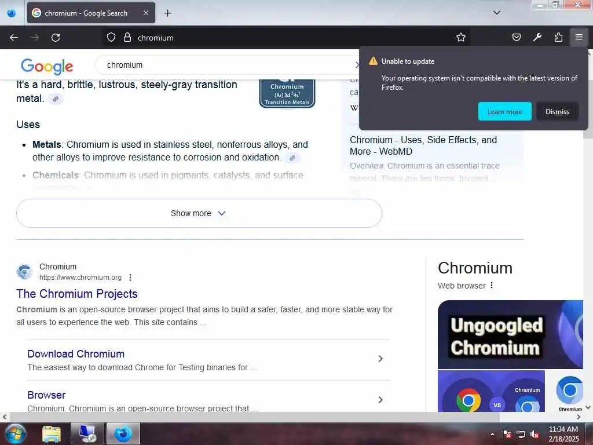Open Firefox View icon in tab bar
The width and height of the screenshot is (593, 445).
[12, 13]
